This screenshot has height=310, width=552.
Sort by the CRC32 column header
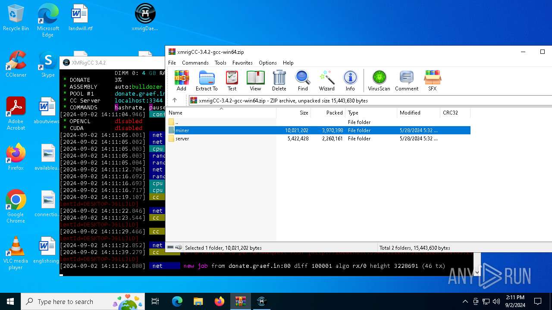pos(455,113)
